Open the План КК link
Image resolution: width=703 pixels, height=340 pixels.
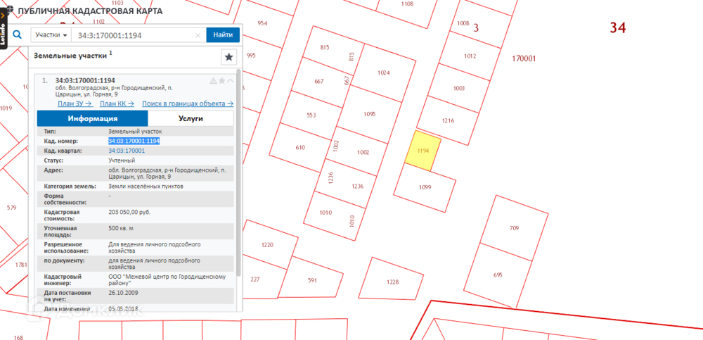pyautogui.click(x=117, y=103)
